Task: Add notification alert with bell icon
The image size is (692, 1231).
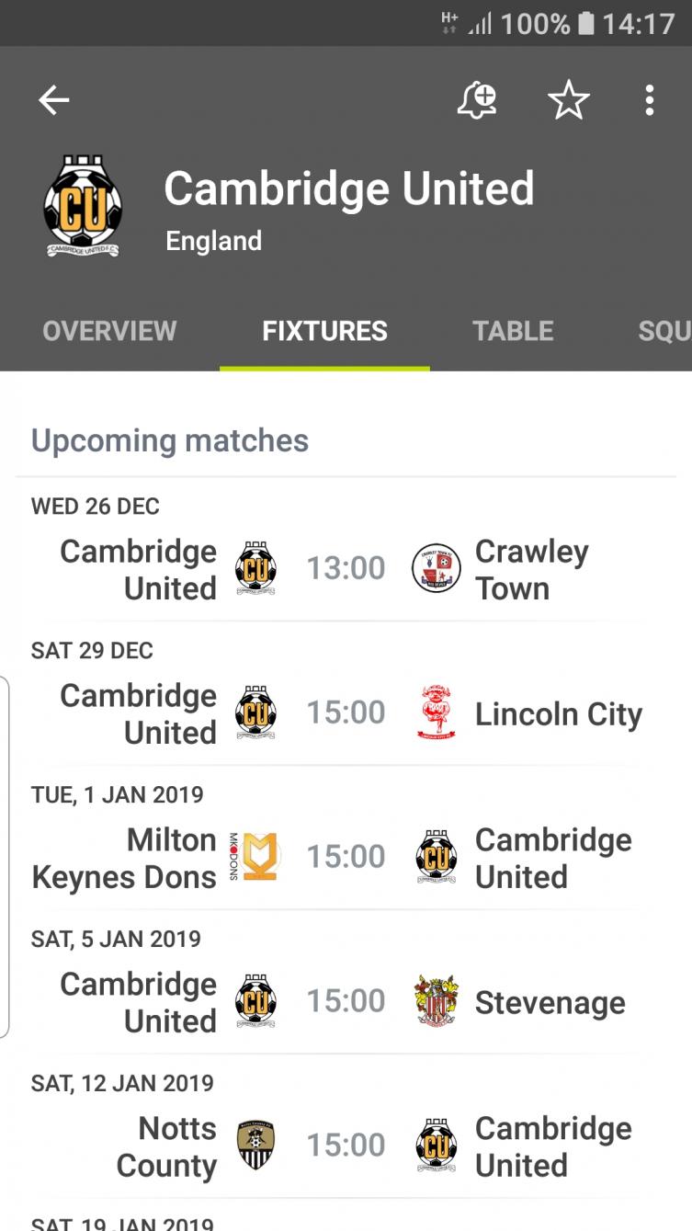Action: (477, 99)
